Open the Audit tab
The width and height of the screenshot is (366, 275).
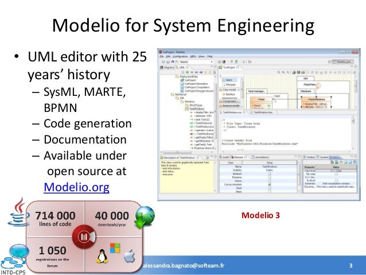click(x=224, y=157)
